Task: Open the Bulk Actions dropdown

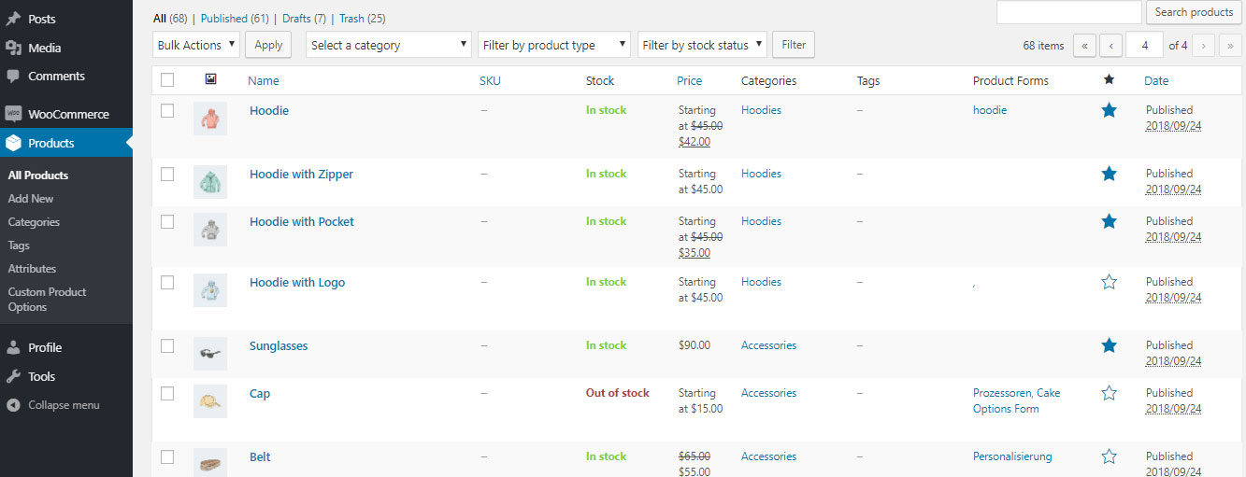Action: pos(196,45)
